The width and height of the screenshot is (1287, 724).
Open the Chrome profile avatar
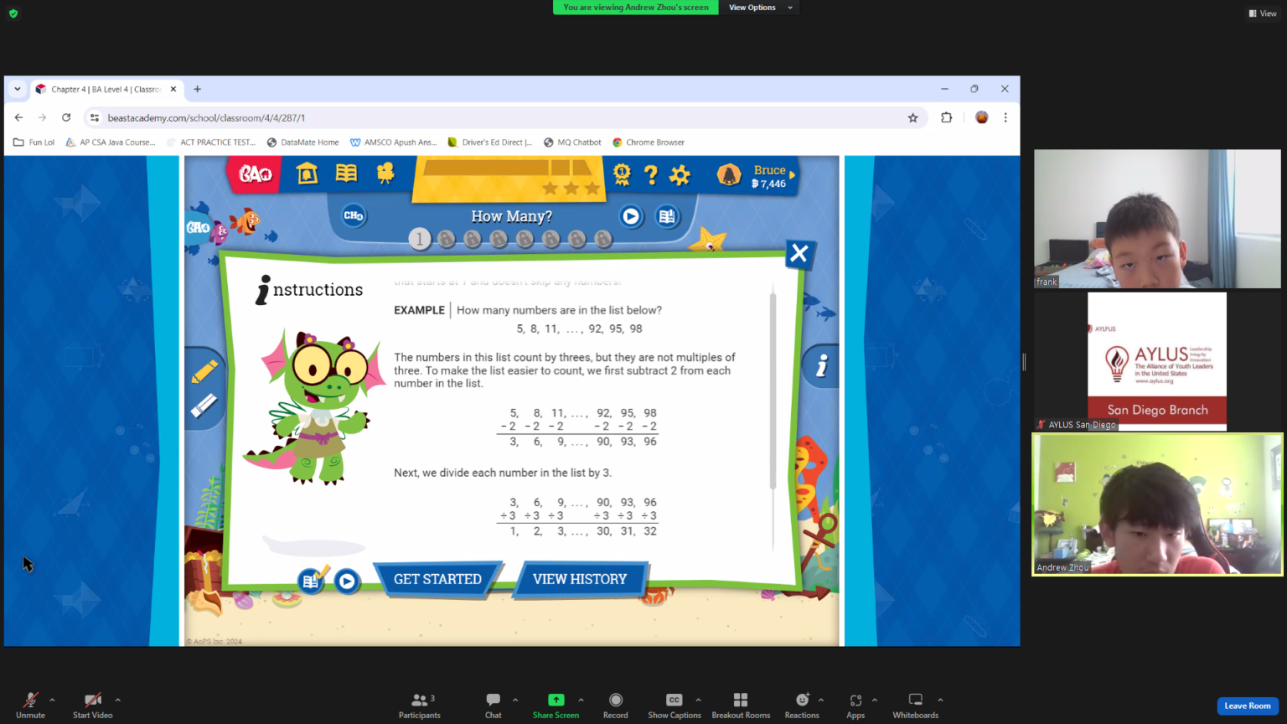pyautogui.click(x=982, y=118)
